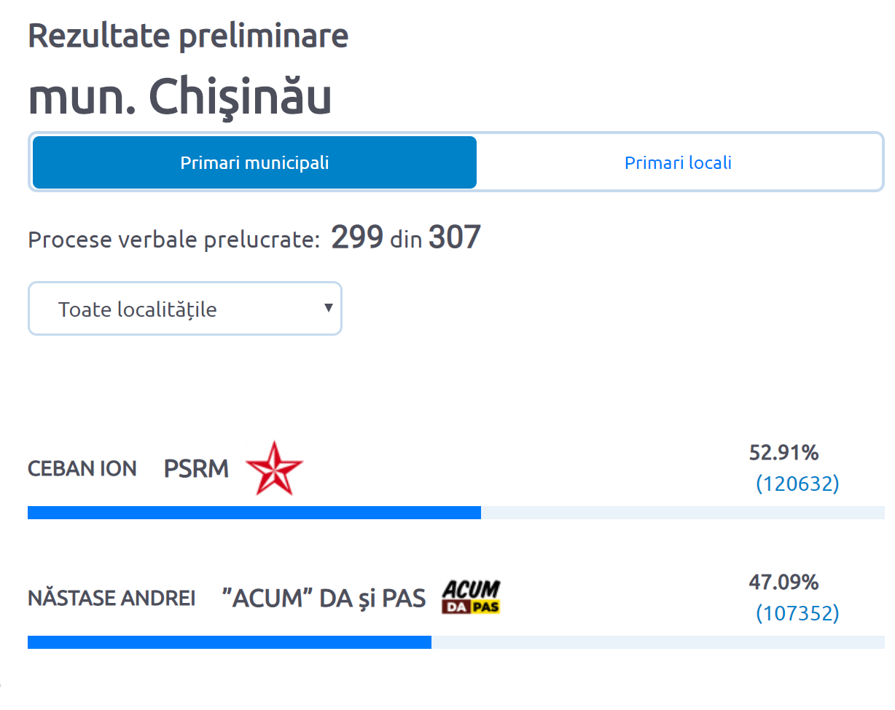
Task: Select the CEBAN ION candidate name
Action: (82, 469)
